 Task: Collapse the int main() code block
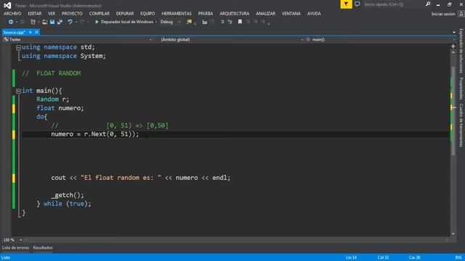18,91
